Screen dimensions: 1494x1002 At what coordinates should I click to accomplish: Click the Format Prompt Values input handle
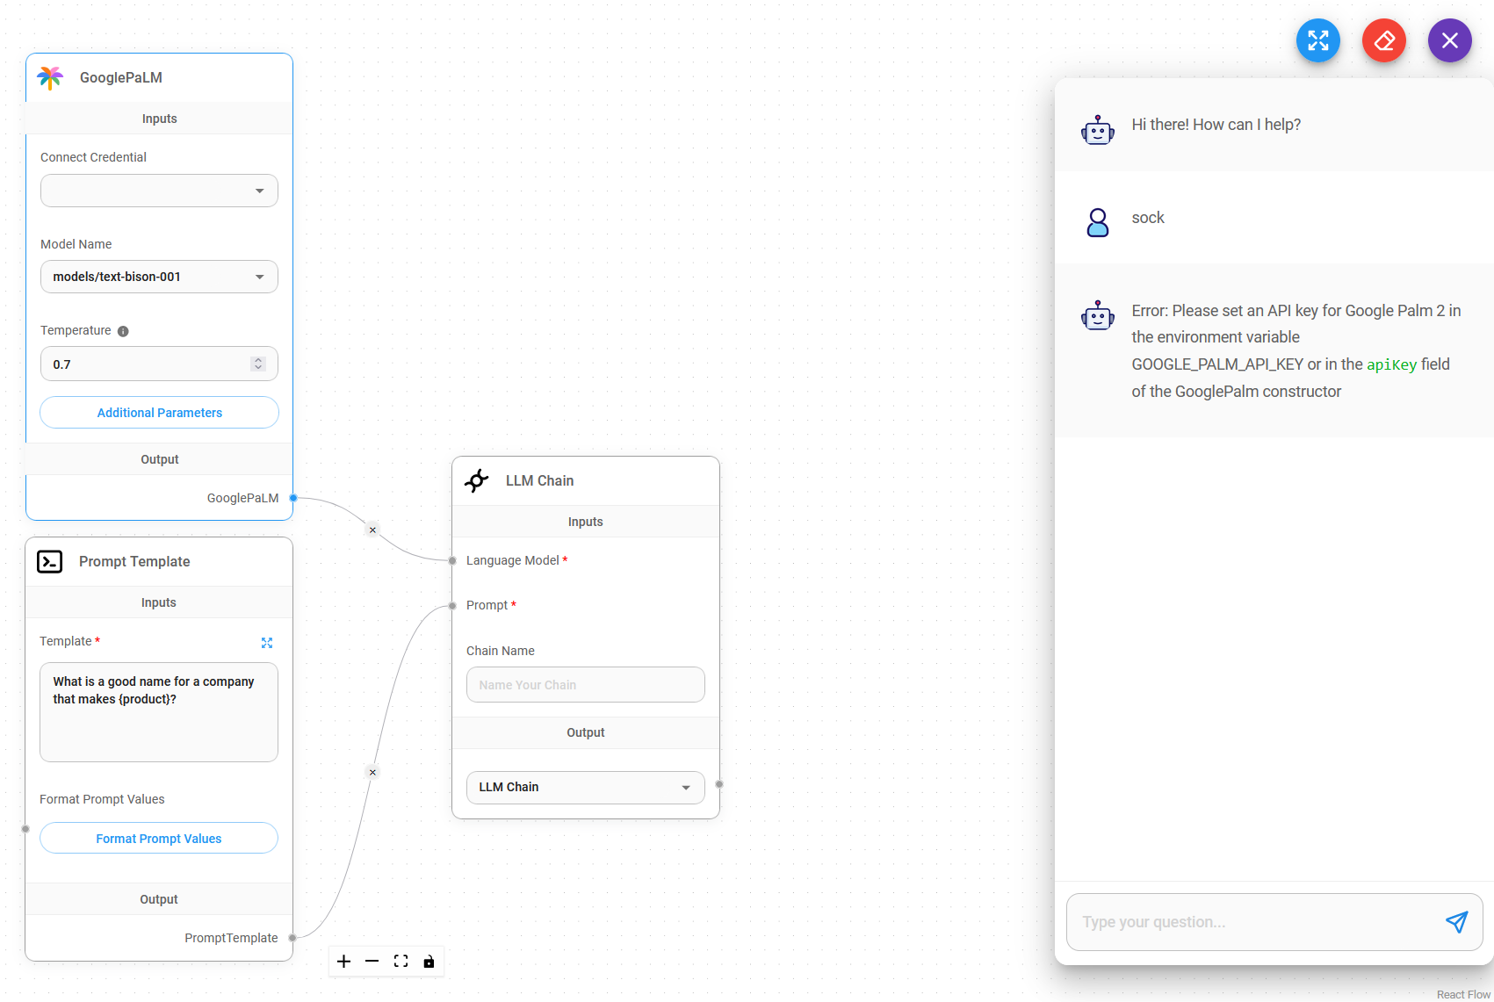click(25, 829)
